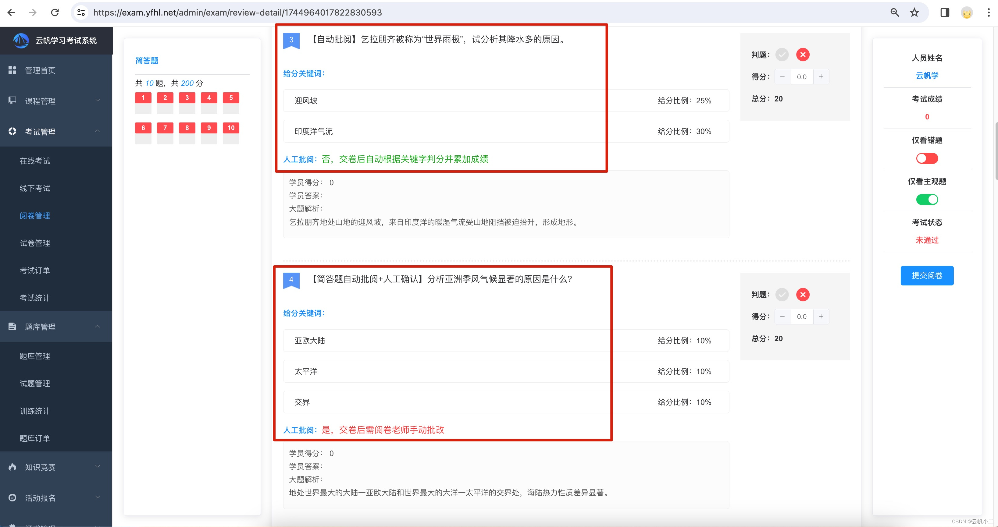Click the zoom magnifier icon in address bar
This screenshot has width=998, height=527.
tap(895, 12)
